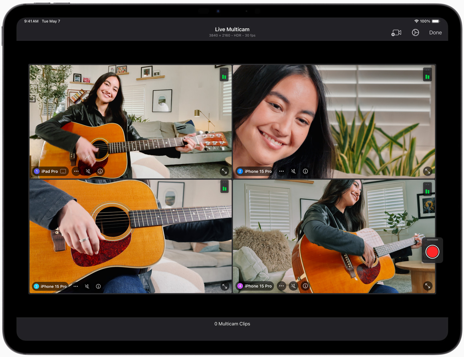Show info for camera 3 iPhone 15 Pro
This screenshot has height=357, width=464.
pos(98,286)
